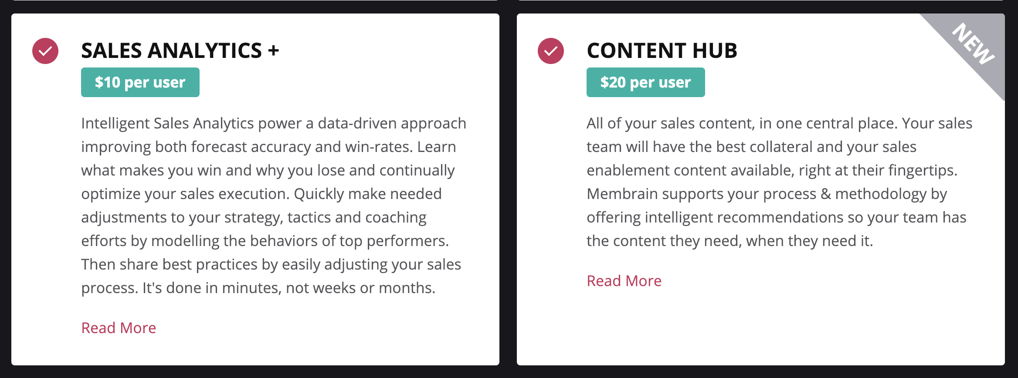Click the plus sign after SALES ANALYTICS
Screen dimensions: 1018x378
click(x=273, y=51)
